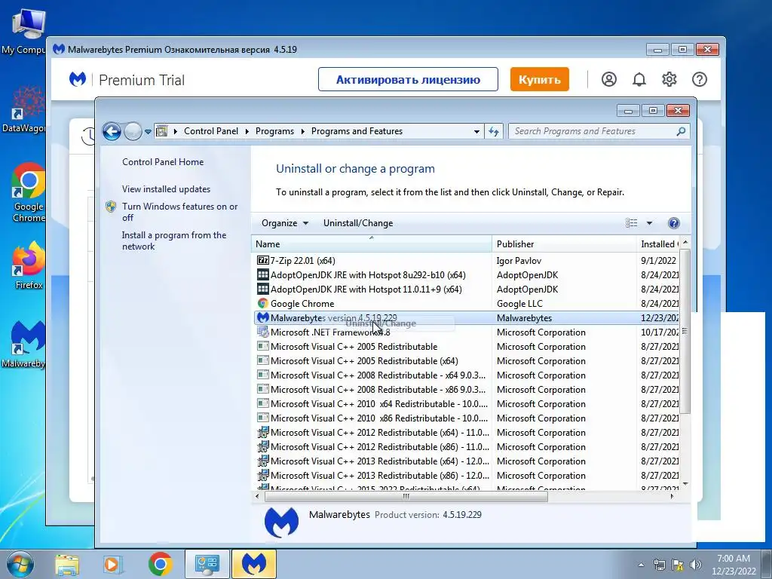
Task: Select AdoptOpenJDK JRE 11.0.11+9 row
Action: pyautogui.click(x=466, y=289)
